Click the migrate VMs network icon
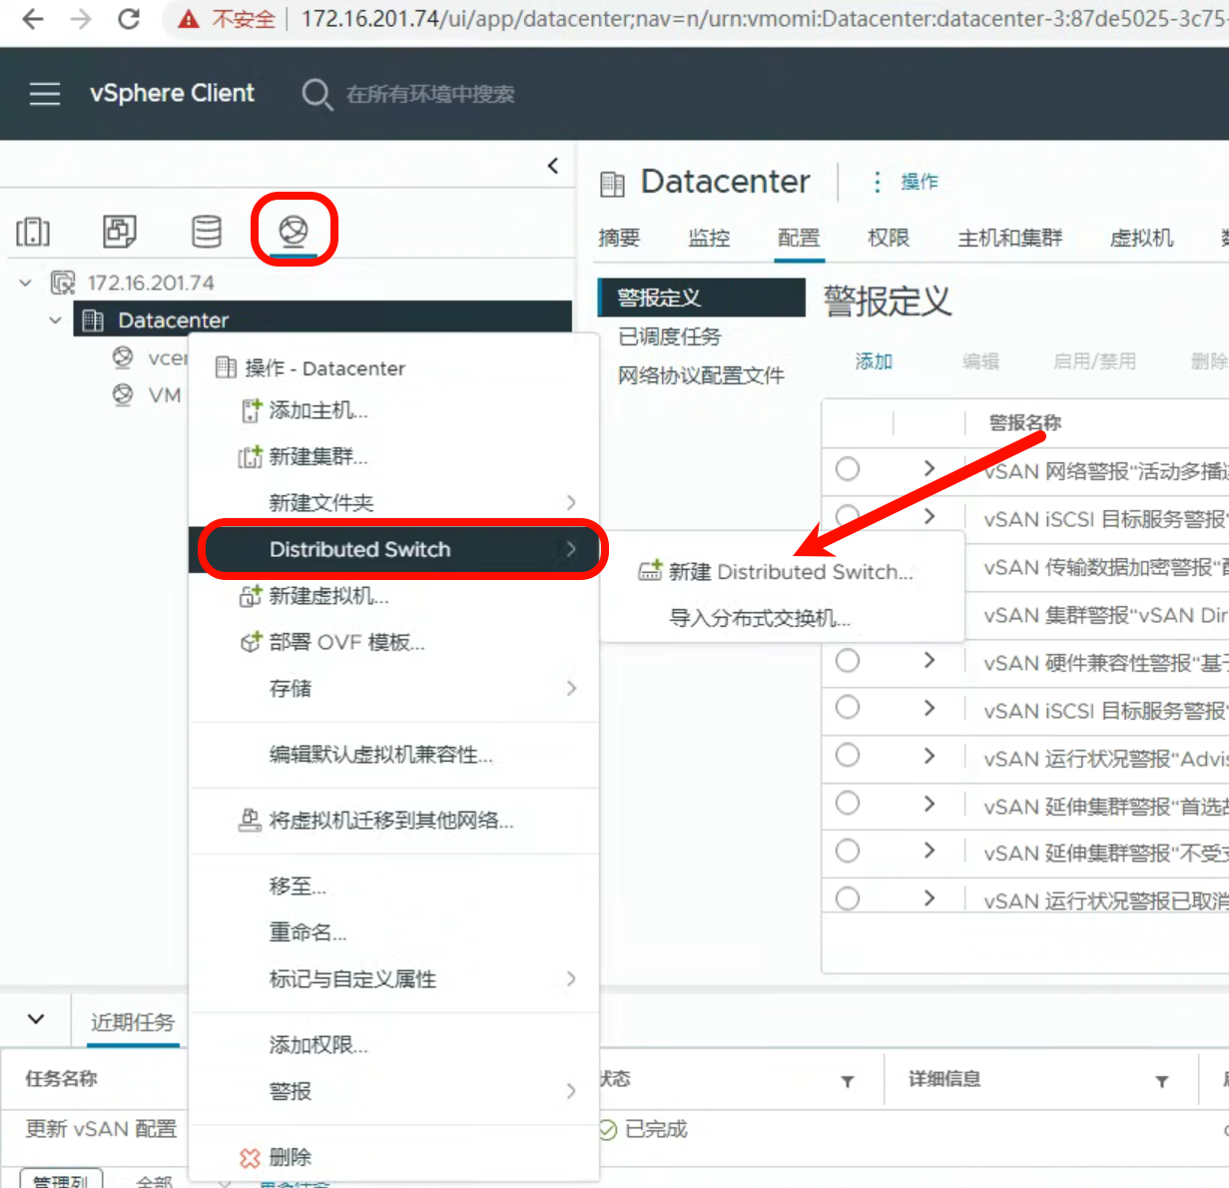This screenshot has width=1229, height=1188. (x=250, y=821)
